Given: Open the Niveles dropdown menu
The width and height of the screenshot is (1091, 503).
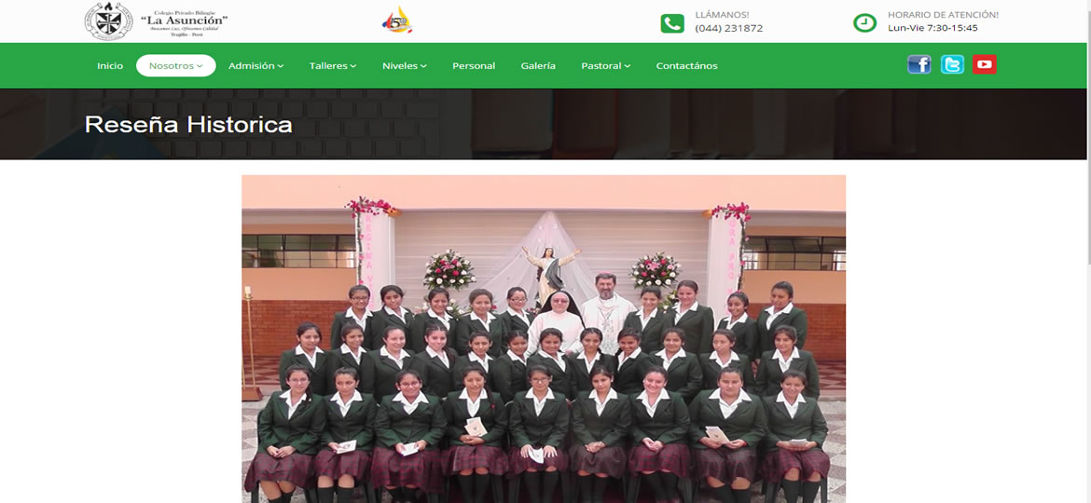Looking at the screenshot, I should (x=405, y=66).
